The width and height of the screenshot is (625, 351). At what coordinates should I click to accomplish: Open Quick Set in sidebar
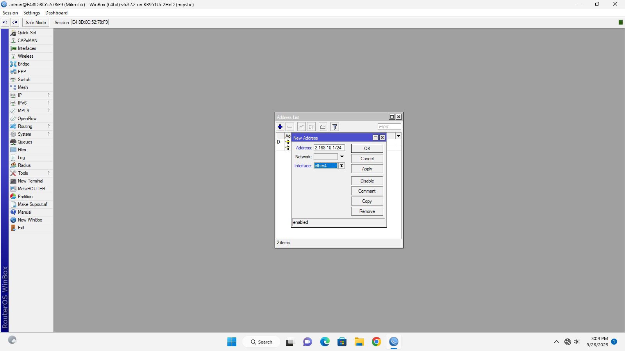(31, 33)
